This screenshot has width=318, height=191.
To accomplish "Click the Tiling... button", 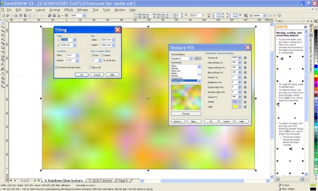I will click(x=193, y=121).
